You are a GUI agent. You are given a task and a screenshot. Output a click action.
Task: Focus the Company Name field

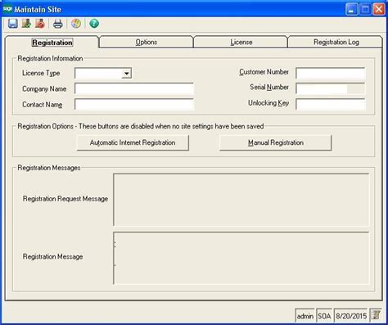134,89
